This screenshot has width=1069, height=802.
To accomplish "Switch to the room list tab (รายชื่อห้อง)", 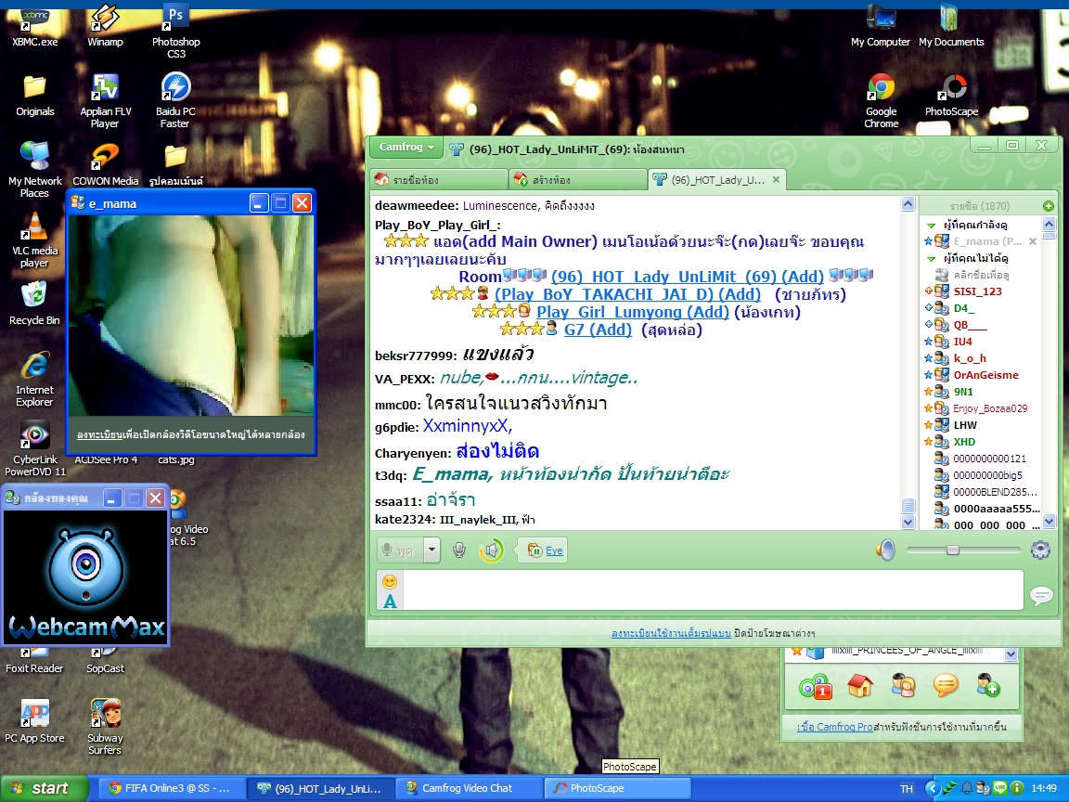I will pos(439,179).
